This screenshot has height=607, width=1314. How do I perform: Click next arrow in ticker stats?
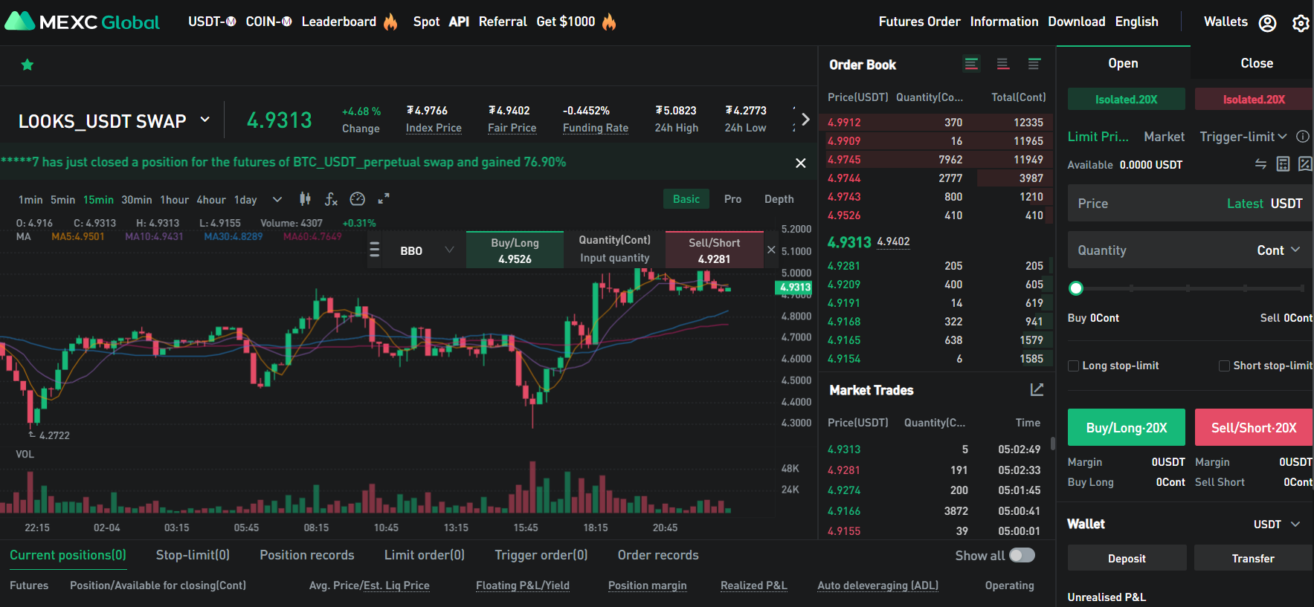pos(805,119)
